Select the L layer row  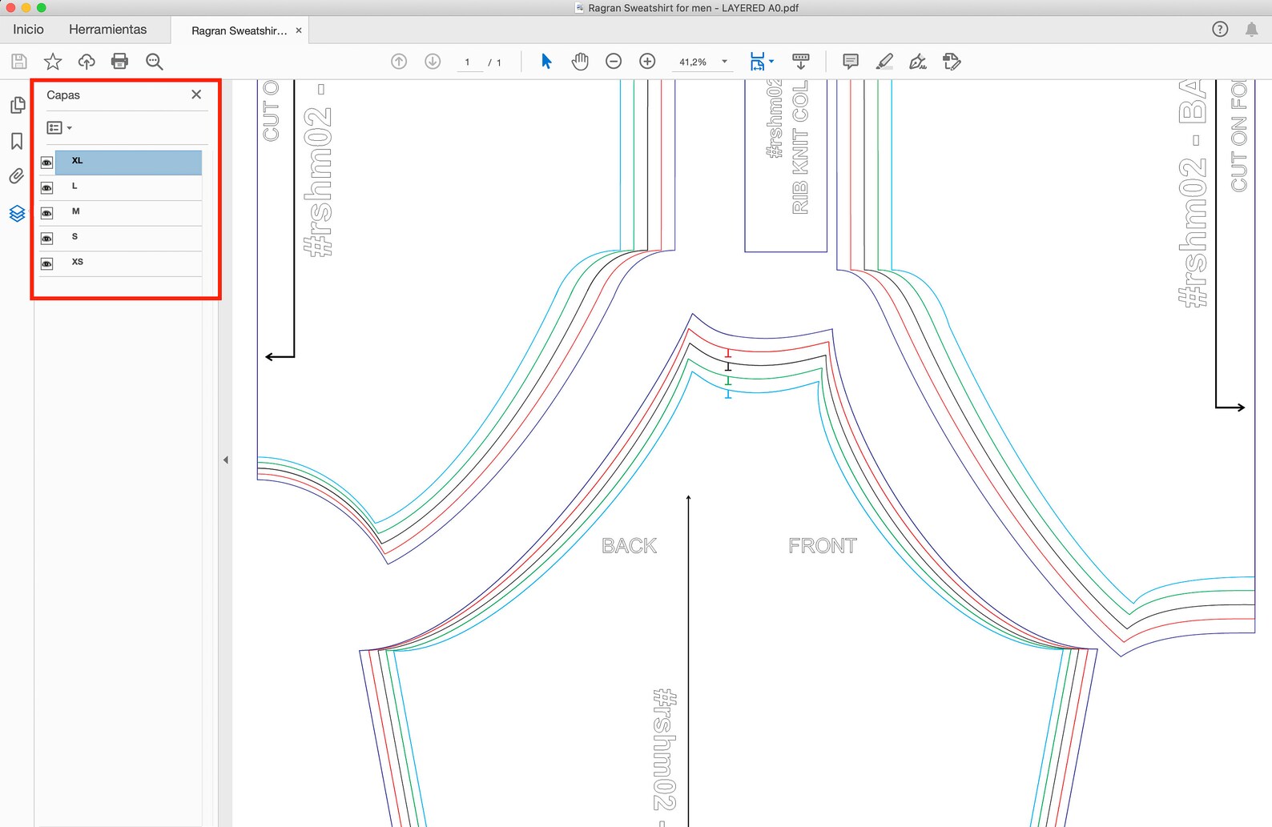[x=128, y=188]
